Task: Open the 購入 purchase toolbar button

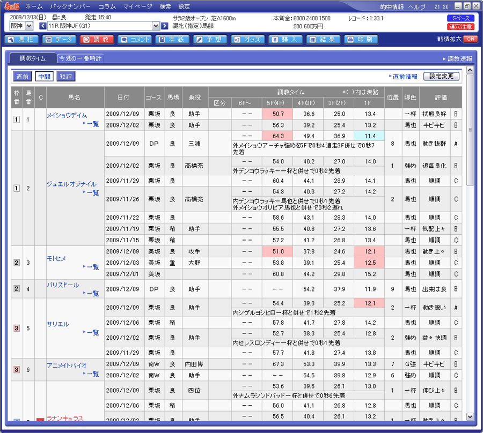Action: click(x=286, y=39)
